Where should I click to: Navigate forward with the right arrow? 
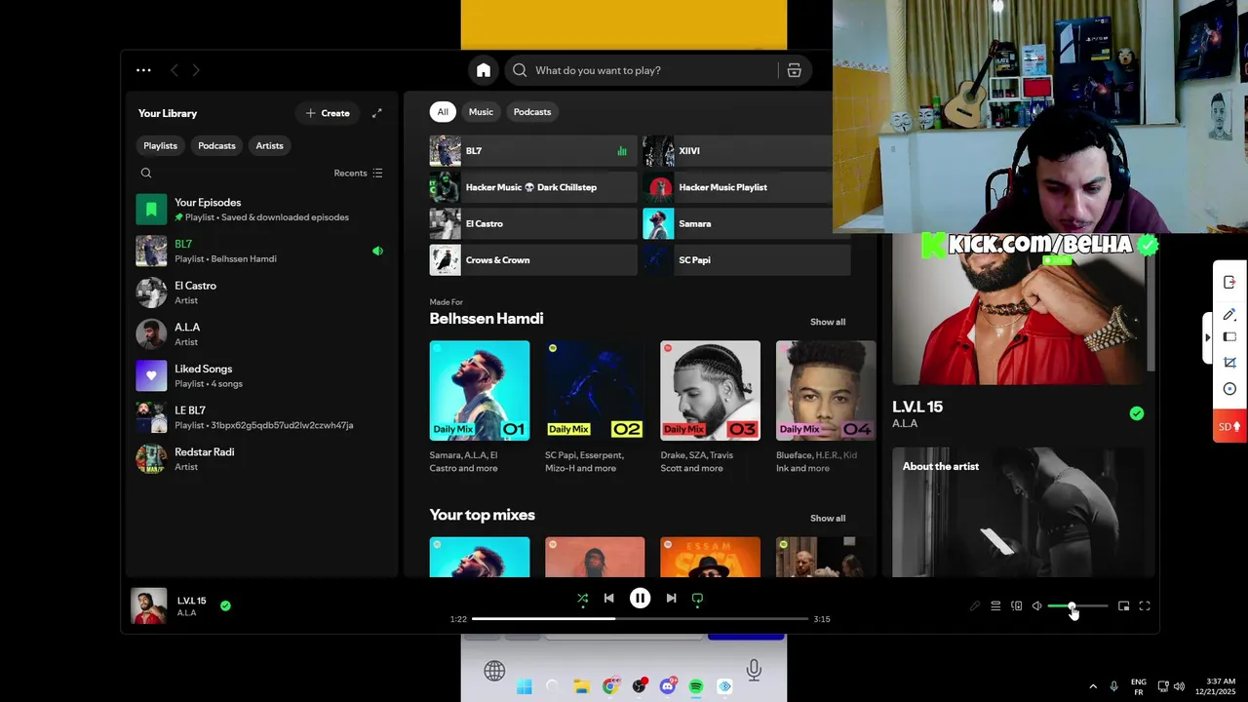(x=196, y=70)
